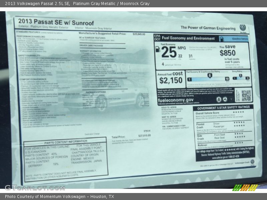Select the fuel pump symbol beside 25 MPG
267x200 pixels.
158,49
